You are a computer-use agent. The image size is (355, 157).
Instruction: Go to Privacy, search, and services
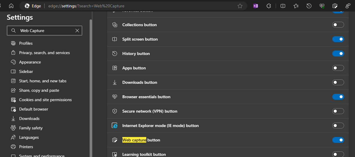click(x=44, y=53)
